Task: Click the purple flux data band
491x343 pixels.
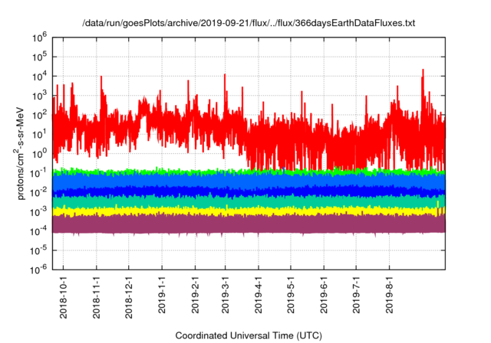Action: pos(249,224)
